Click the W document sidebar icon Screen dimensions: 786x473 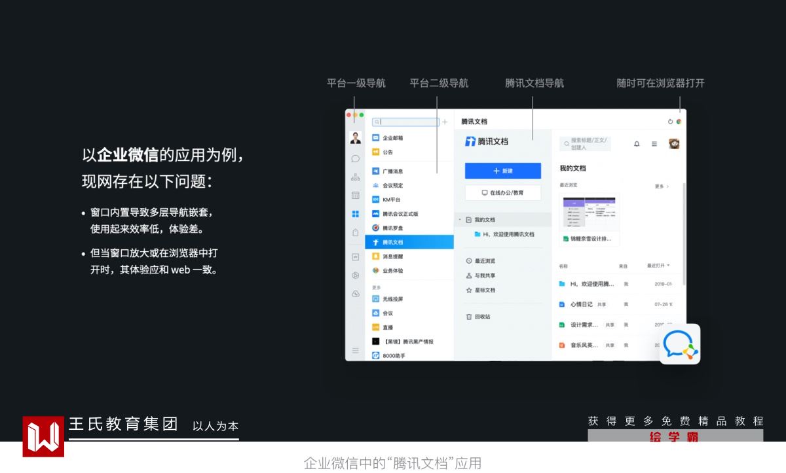point(356,257)
